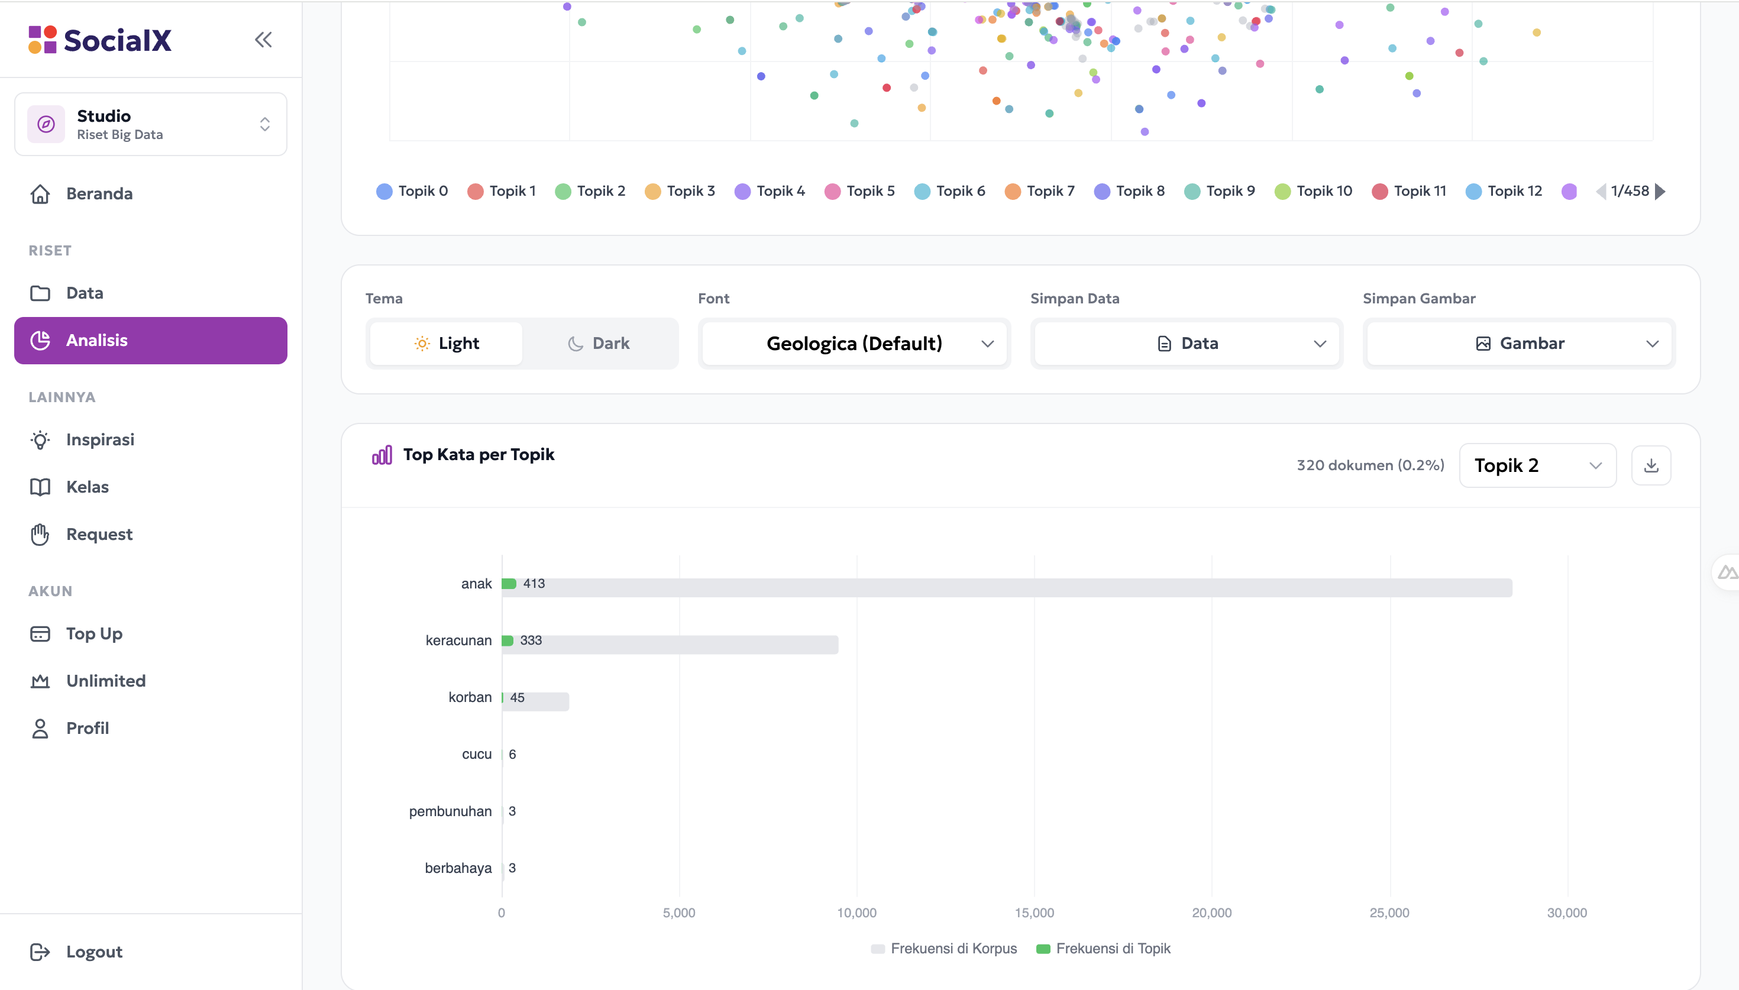1739x990 pixels.
Task: Click the Studio compass icon
Action: [x=46, y=124]
